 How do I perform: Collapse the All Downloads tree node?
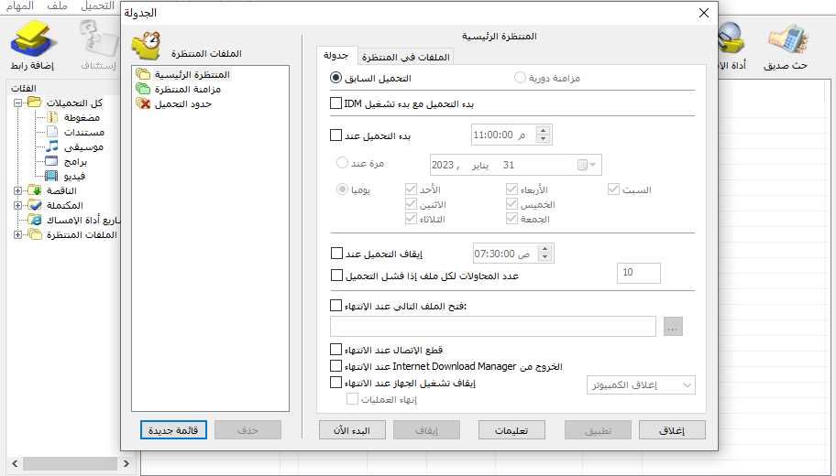tap(17, 103)
